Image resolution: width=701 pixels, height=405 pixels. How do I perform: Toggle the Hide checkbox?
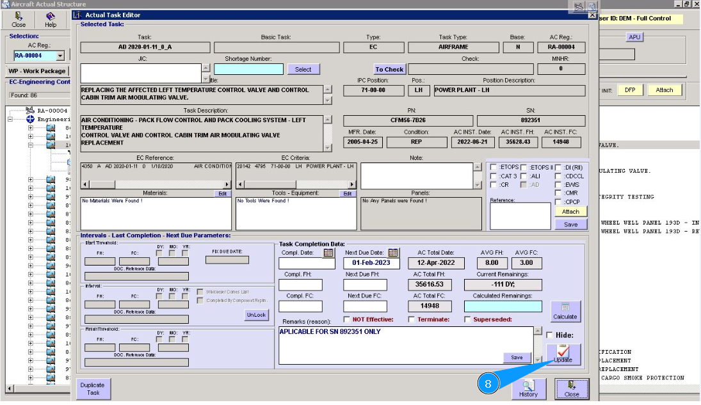(x=549, y=335)
